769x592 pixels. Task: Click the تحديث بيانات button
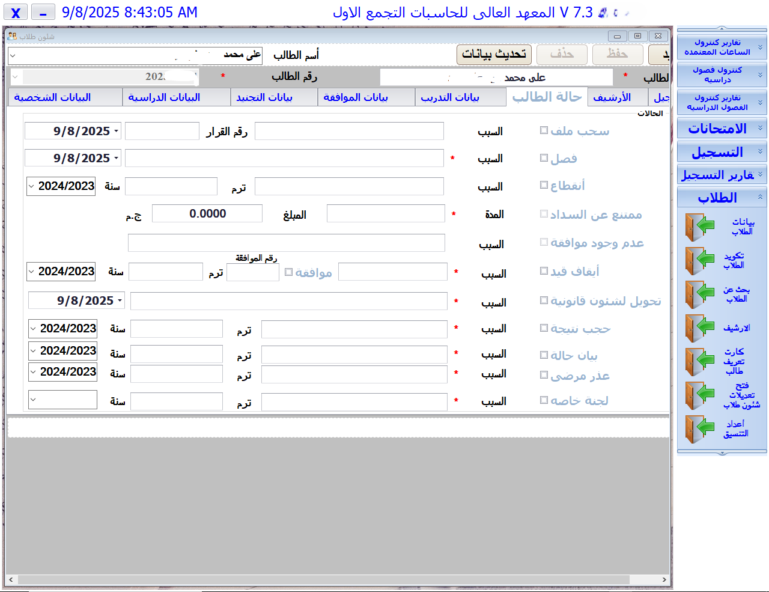(494, 54)
